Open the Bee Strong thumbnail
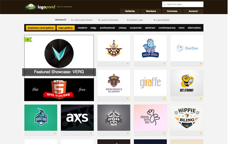The image size is (230, 144). pos(187,83)
